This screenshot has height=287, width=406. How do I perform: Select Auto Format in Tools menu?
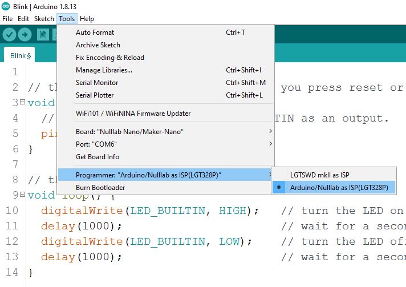click(x=95, y=33)
